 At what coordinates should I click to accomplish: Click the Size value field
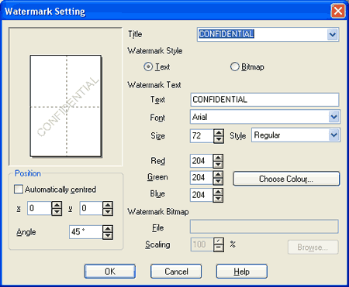click(x=202, y=136)
